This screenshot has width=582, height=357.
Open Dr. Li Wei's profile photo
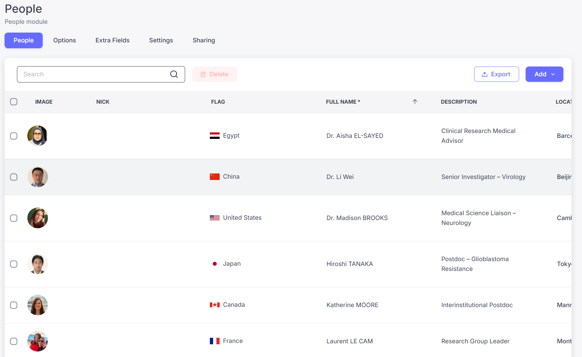(37, 177)
